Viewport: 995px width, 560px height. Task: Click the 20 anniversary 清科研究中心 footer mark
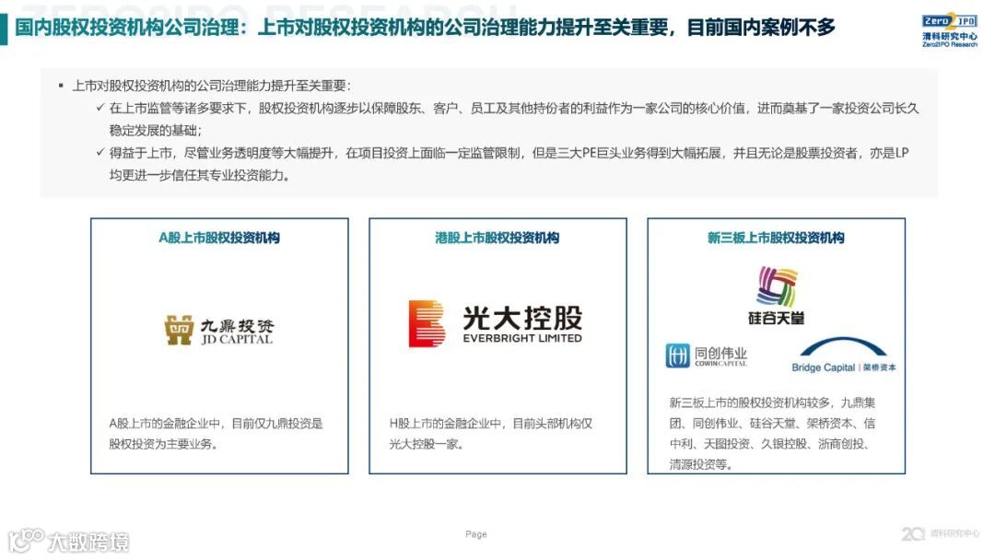941,534
